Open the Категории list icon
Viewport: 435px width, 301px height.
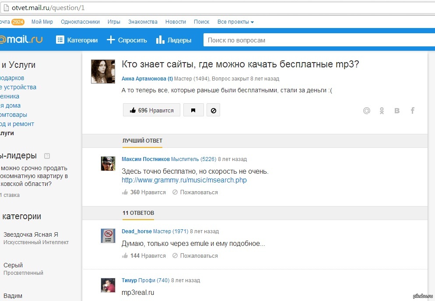60,40
